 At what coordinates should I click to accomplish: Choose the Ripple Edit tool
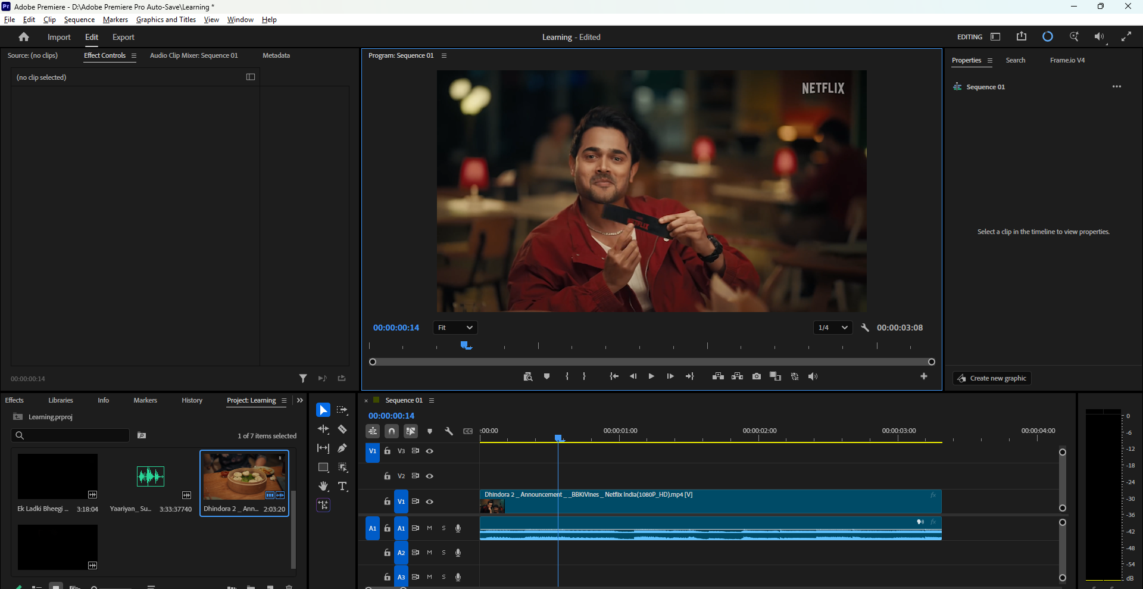pyautogui.click(x=323, y=429)
